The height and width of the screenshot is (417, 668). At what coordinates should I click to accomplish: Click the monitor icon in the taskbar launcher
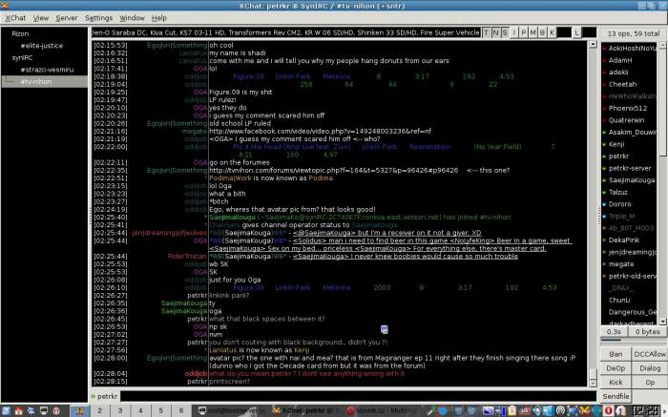click(x=44, y=410)
